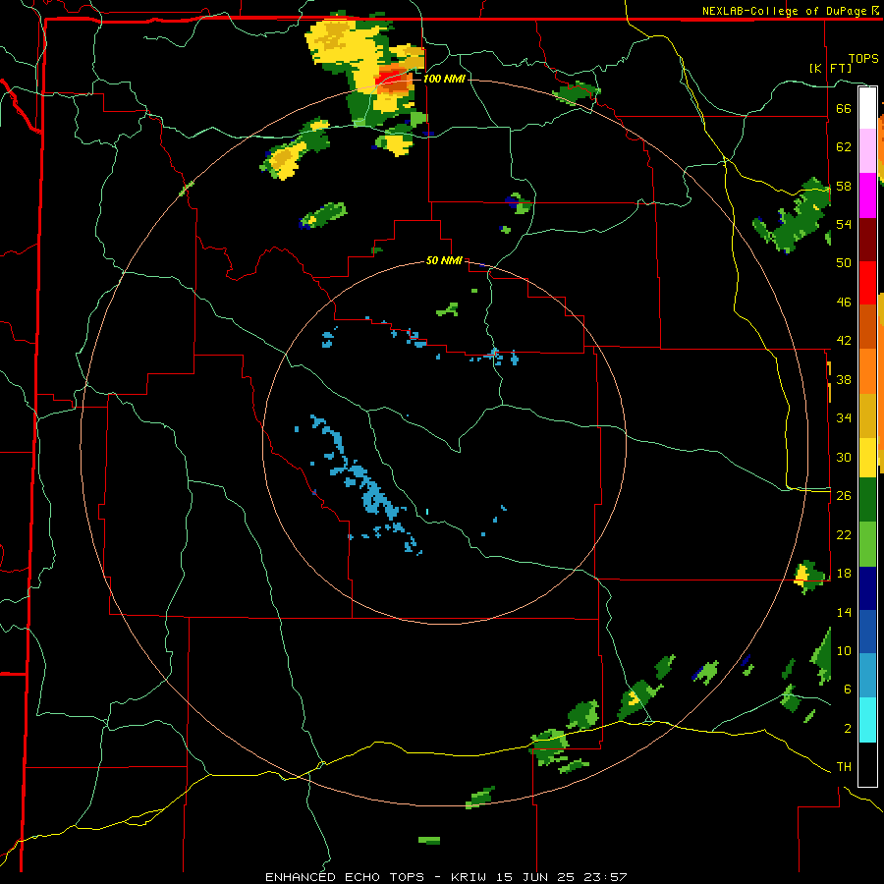The image size is (884, 884).
Task: Select the navy blue legend swatch
Action: point(867,588)
